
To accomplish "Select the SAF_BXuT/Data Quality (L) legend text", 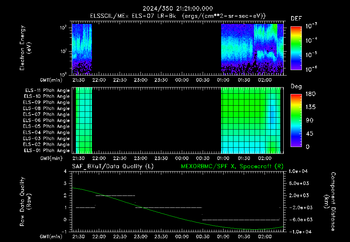I will 113,166.
